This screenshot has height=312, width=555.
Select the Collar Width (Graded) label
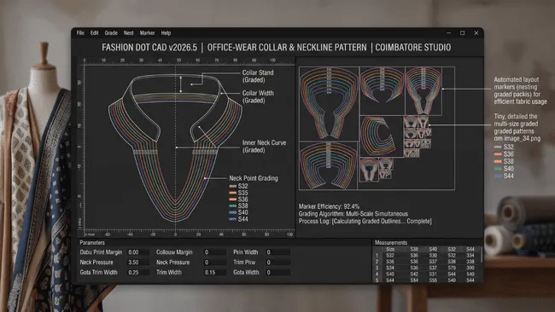pos(258,97)
